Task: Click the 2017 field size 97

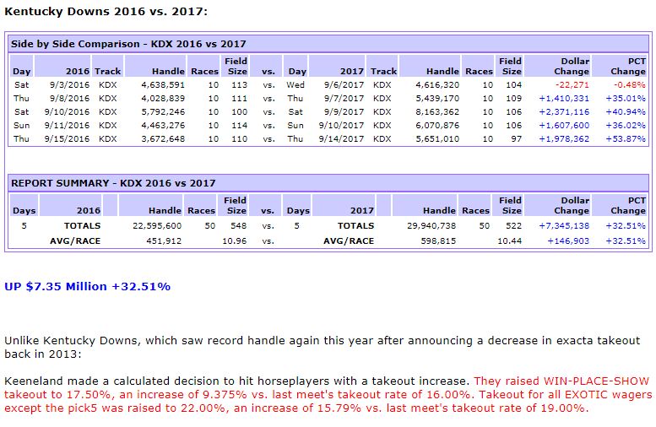Action: 516,138
